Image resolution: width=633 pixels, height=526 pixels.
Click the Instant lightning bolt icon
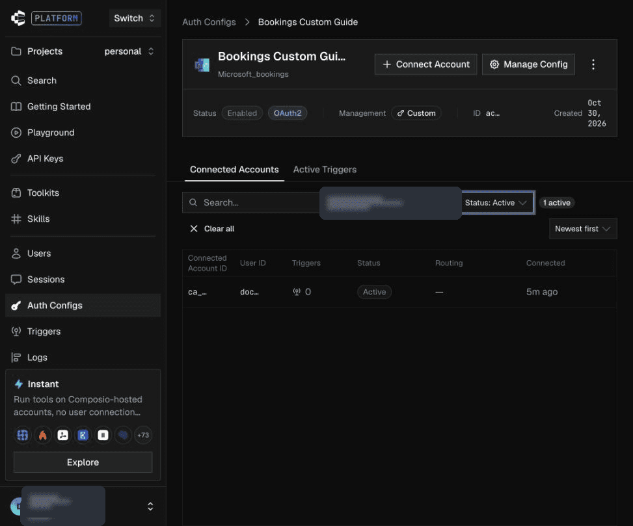[19, 384]
